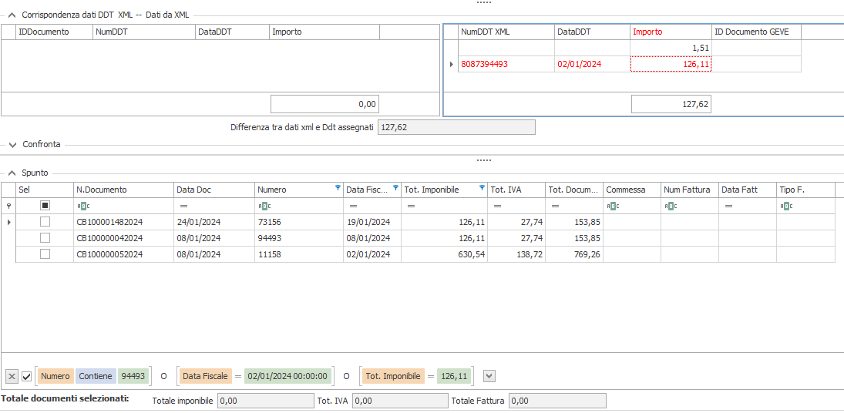Select the 1,51 Importo cell

click(671, 48)
